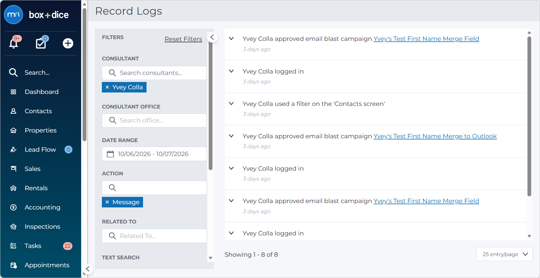Open Sales from the sidebar menu
Image resolution: width=540 pixels, height=278 pixels.
tap(32, 169)
